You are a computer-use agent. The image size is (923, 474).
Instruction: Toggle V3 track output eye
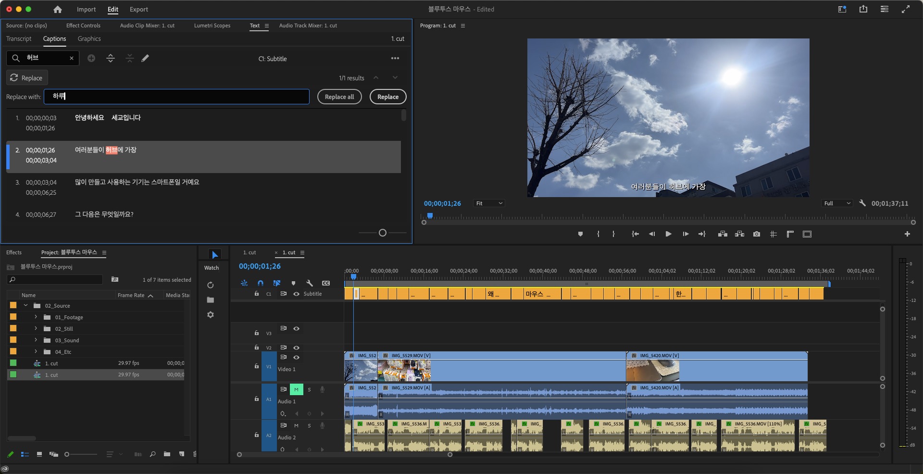click(296, 328)
